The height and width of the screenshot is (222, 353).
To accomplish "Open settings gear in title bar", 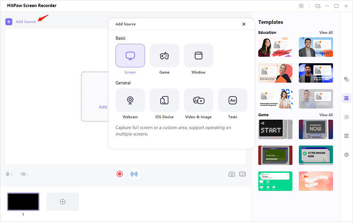I will pos(301,6).
